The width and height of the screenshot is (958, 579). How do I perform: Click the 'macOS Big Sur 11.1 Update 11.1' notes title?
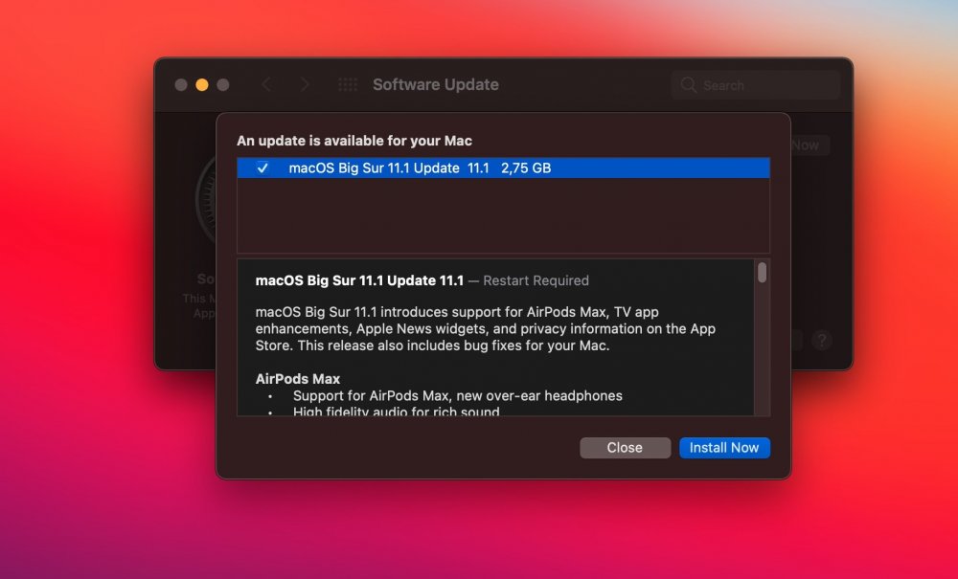[x=359, y=280]
